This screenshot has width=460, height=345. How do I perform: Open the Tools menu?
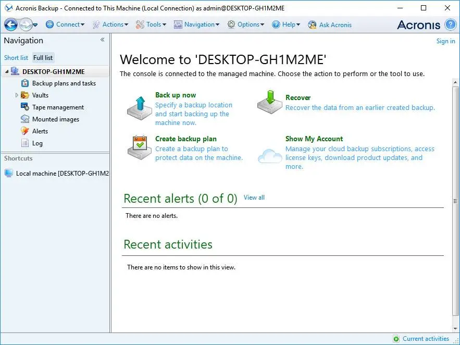pos(151,24)
